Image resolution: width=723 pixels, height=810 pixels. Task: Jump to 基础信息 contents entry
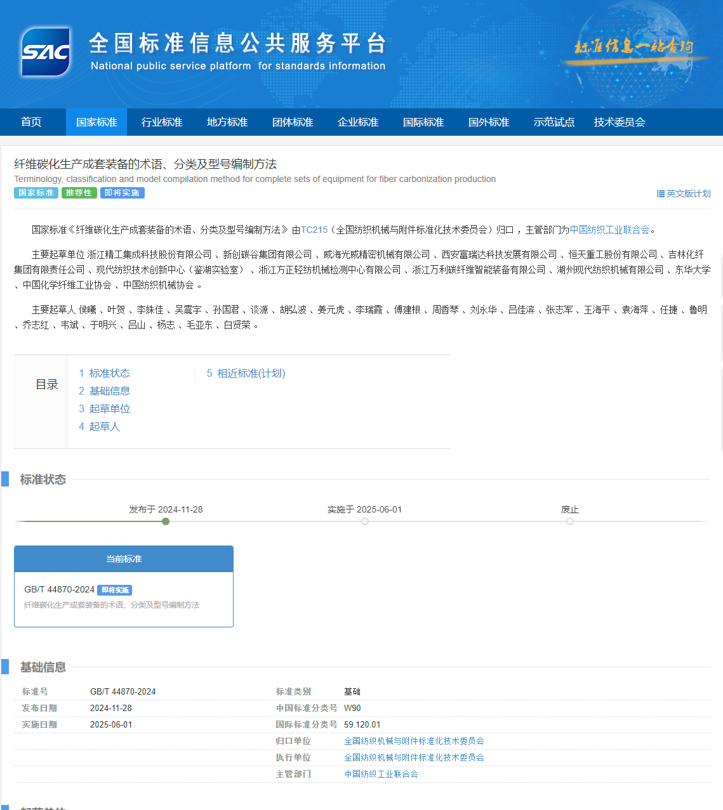pos(109,391)
